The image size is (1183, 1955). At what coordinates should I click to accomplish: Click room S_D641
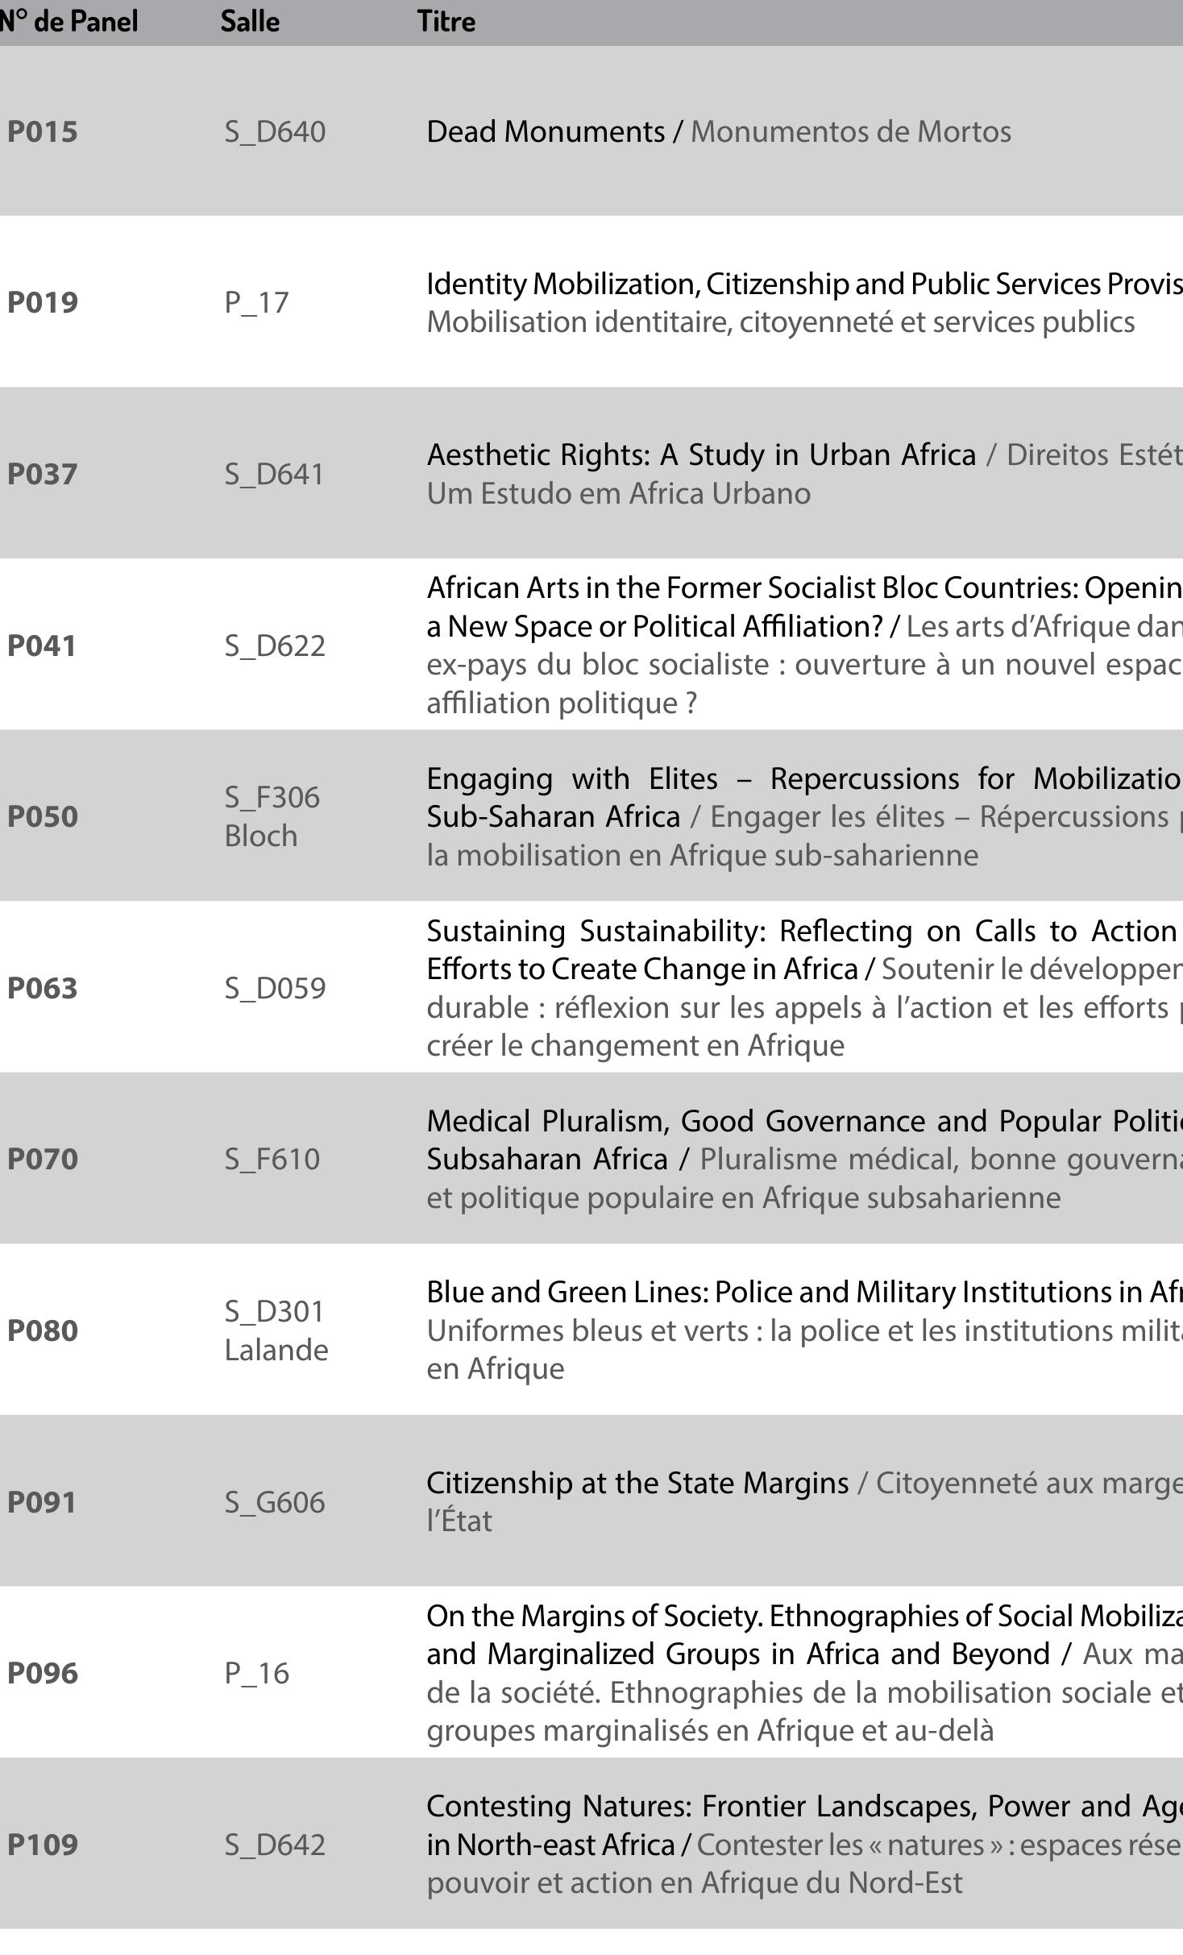[x=274, y=474]
